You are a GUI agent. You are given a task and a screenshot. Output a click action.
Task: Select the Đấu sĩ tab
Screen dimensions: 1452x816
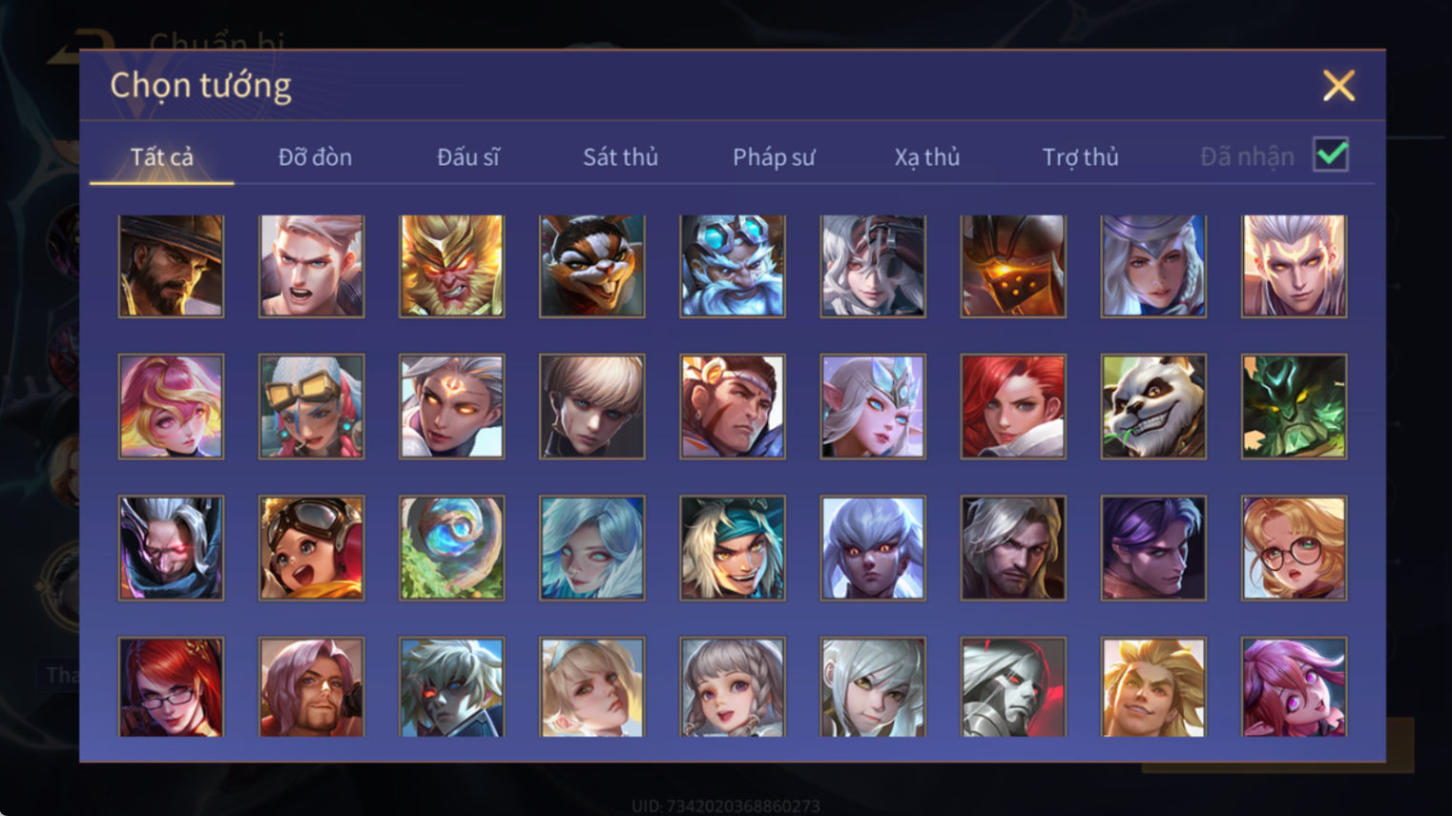coord(467,157)
